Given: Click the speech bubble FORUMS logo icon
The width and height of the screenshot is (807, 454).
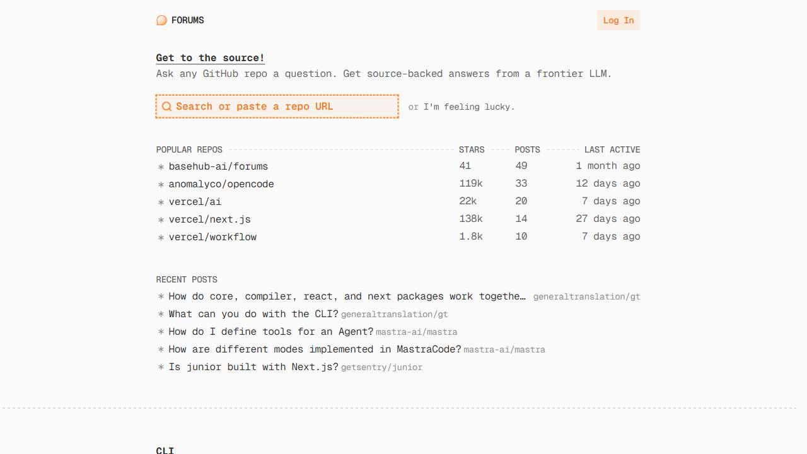Looking at the screenshot, I should coord(161,20).
